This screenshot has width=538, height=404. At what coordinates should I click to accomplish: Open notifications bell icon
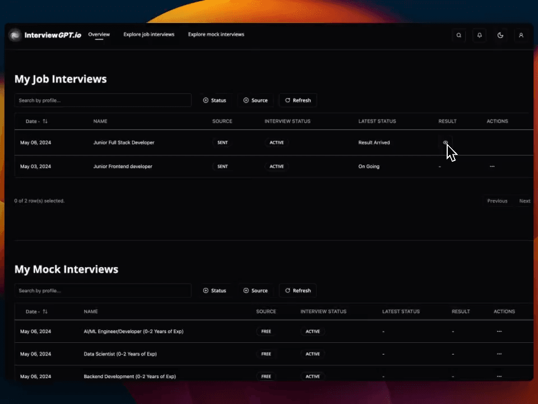[480, 35]
